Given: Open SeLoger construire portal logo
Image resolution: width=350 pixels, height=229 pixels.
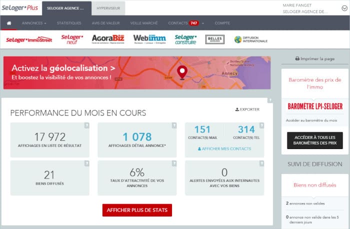Looking at the screenshot, I should coord(185,39).
